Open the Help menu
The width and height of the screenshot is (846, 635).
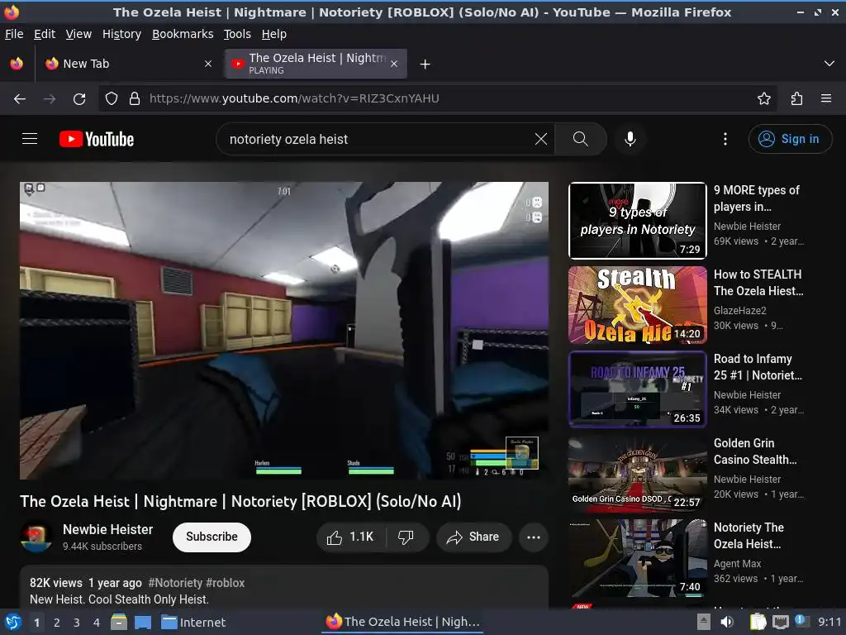click(x=274, y=34)
